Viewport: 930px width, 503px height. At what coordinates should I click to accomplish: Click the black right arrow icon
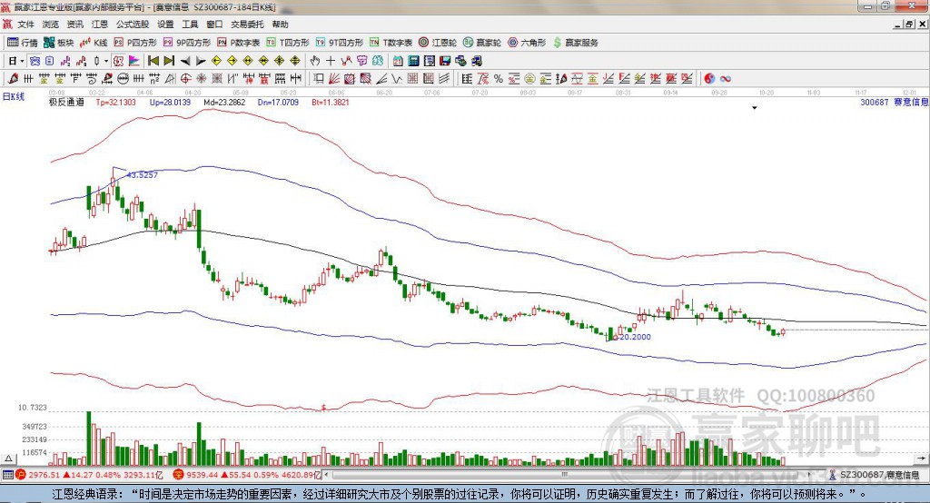pos(201,61)
